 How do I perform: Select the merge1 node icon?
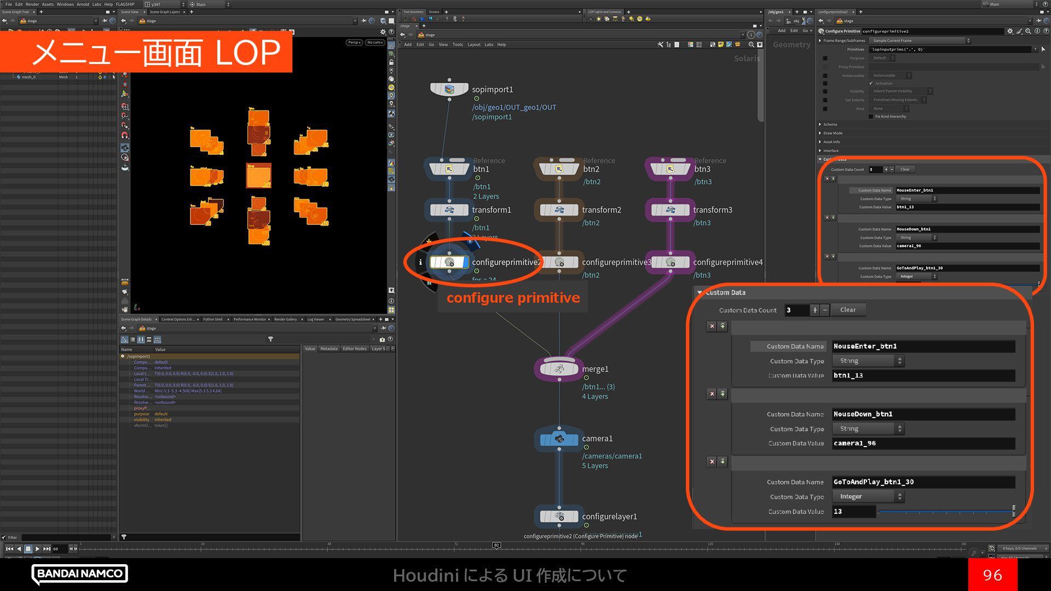(559, 369)
